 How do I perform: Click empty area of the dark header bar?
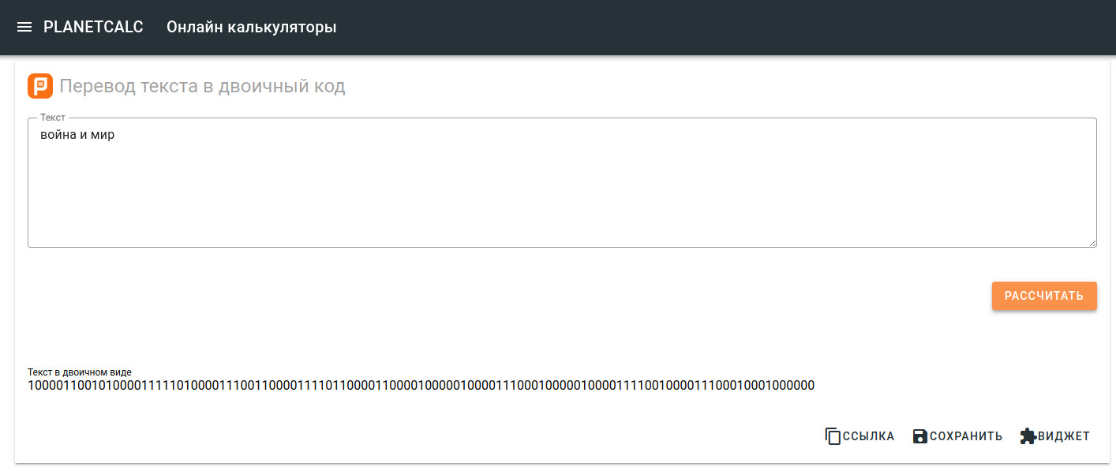(x=710, y=27)
